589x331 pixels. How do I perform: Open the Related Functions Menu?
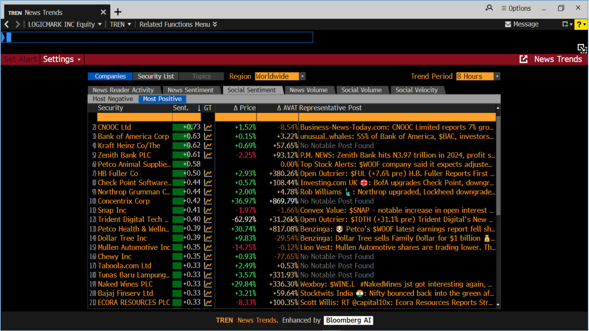coord(178,24)
